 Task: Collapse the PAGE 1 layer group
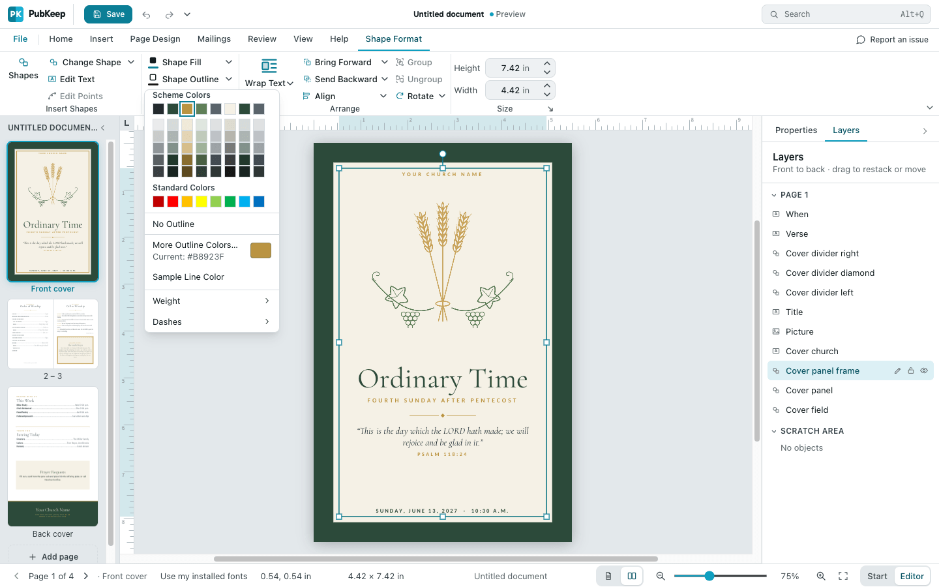774,195
